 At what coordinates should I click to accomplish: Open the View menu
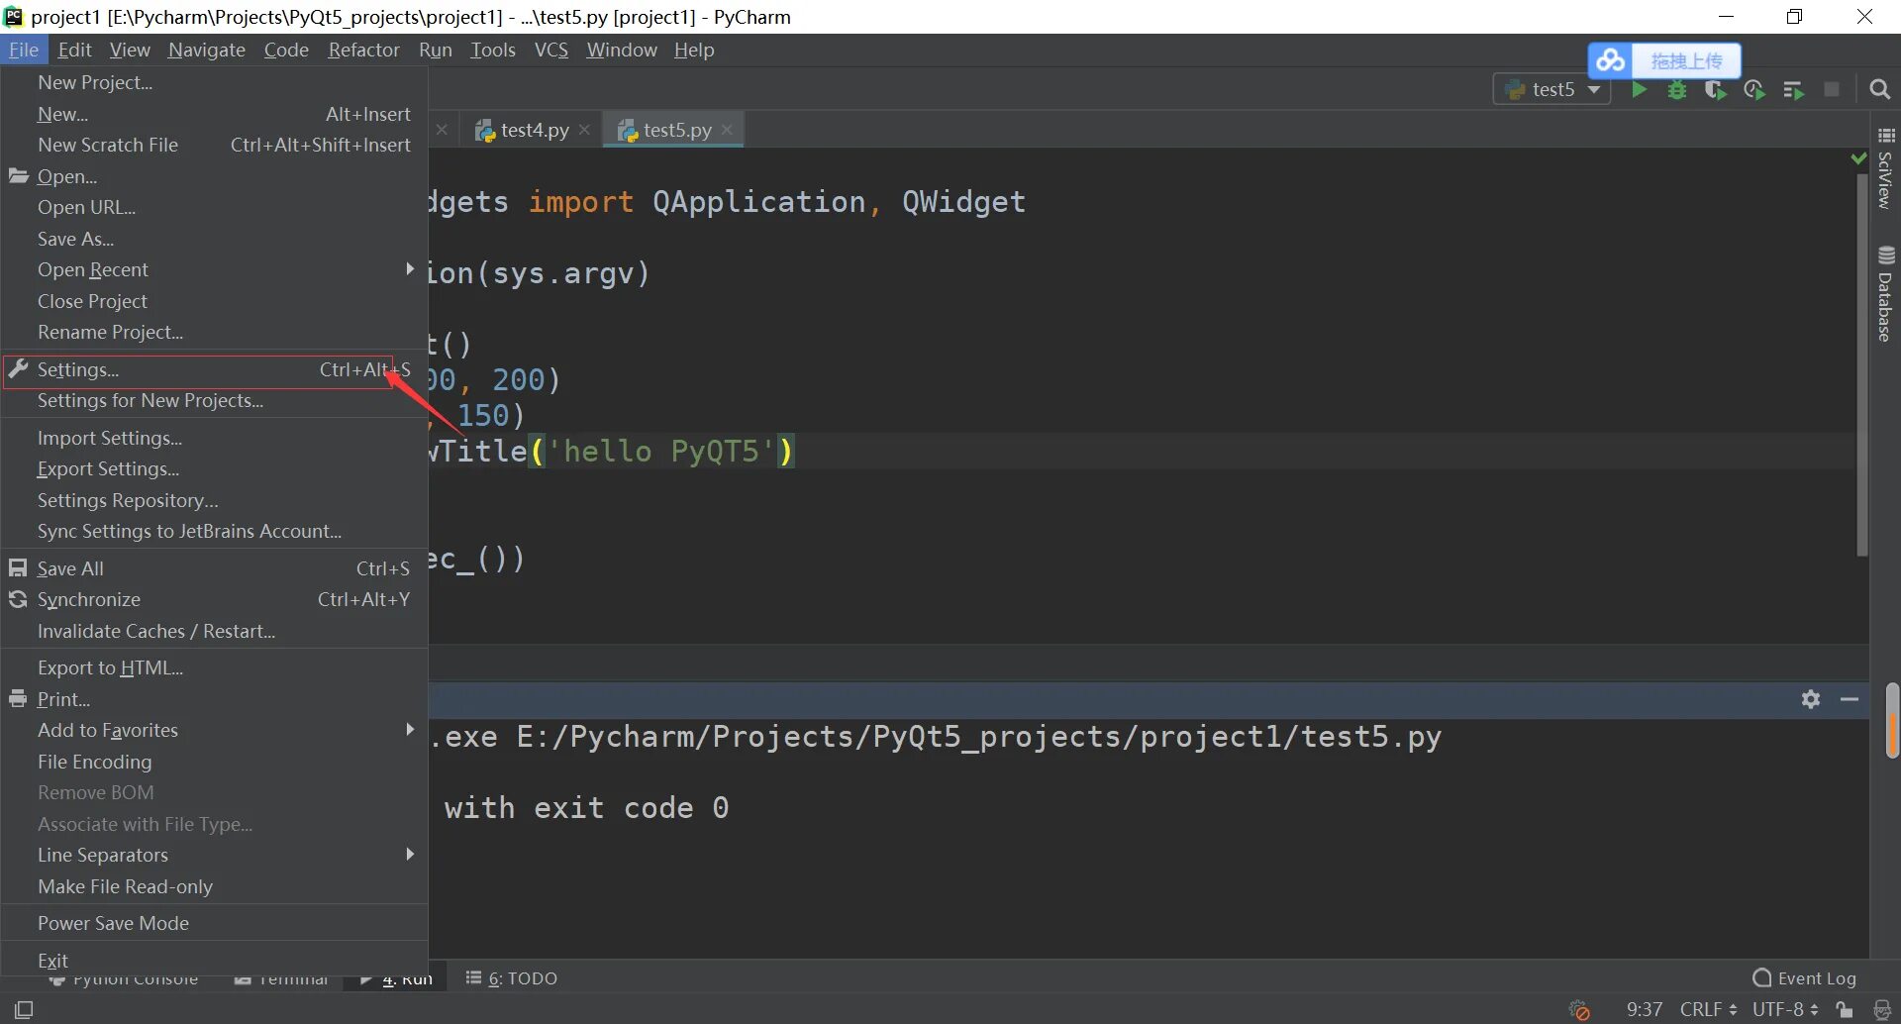tap(130, 50)
